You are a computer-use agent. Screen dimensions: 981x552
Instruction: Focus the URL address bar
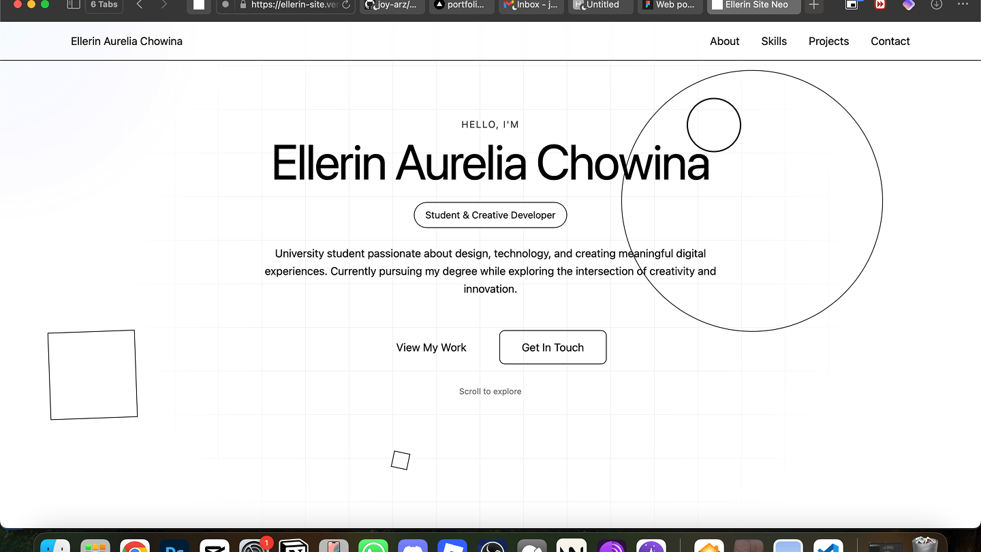(x=293, y=5)
